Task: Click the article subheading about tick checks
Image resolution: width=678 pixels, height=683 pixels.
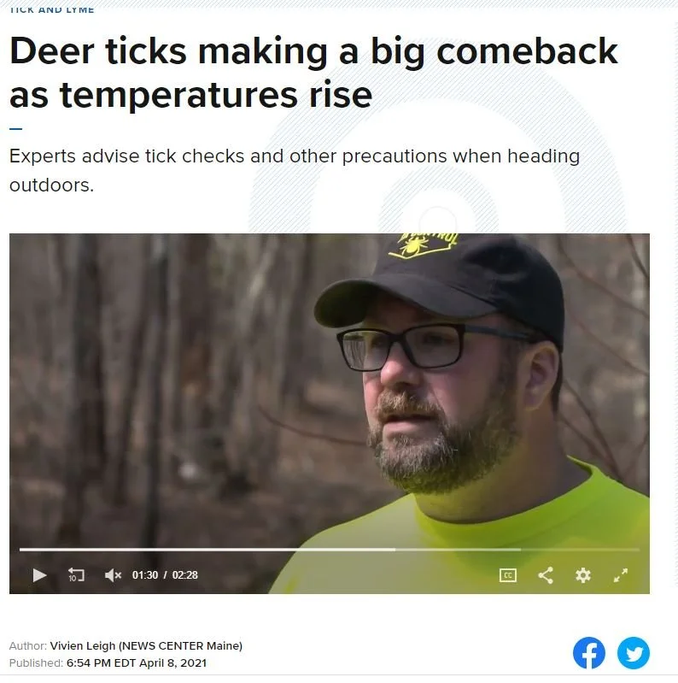Action: click(x=295, y=170)
